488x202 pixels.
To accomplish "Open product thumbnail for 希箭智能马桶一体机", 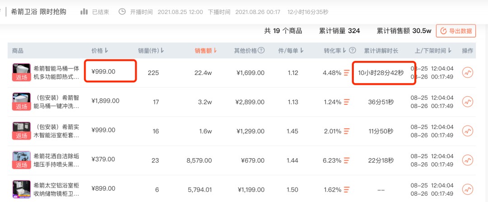I will [x=22, y=72].
